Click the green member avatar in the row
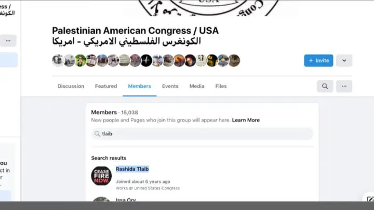The height and width of the screenshot is (210, 374). [81, 61]
